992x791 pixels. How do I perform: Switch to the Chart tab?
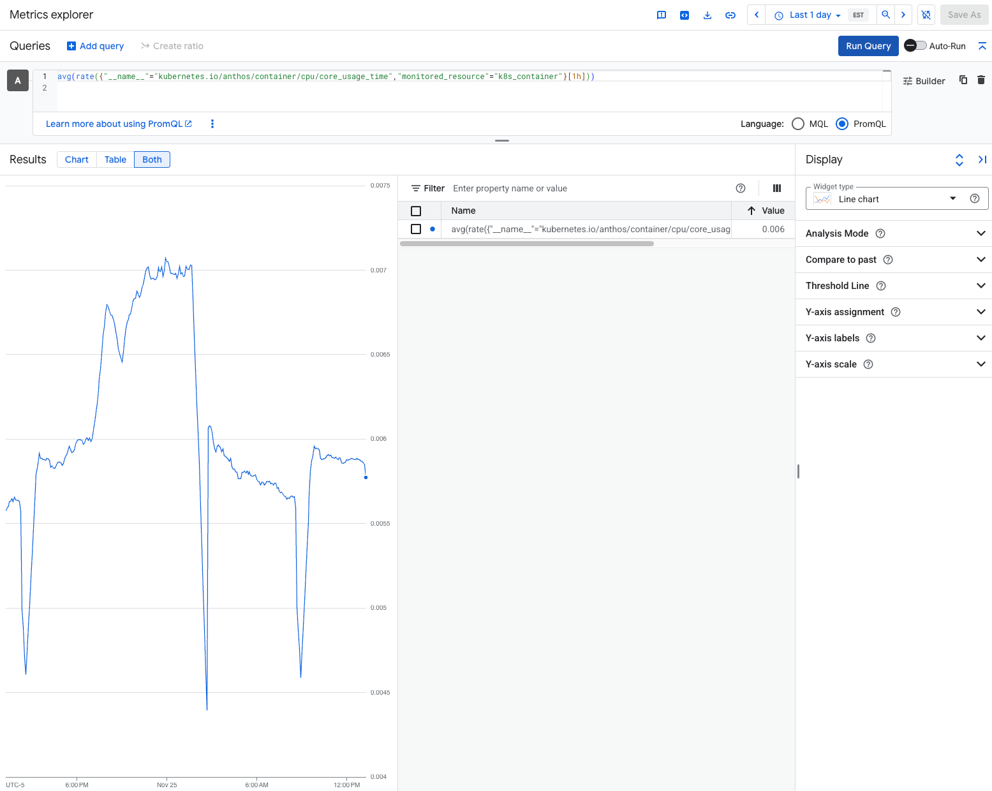[x=76, y=159]
